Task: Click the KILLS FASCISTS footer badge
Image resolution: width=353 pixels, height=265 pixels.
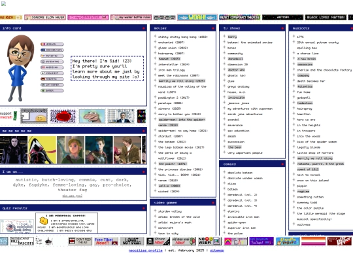Action: (22, 241)
